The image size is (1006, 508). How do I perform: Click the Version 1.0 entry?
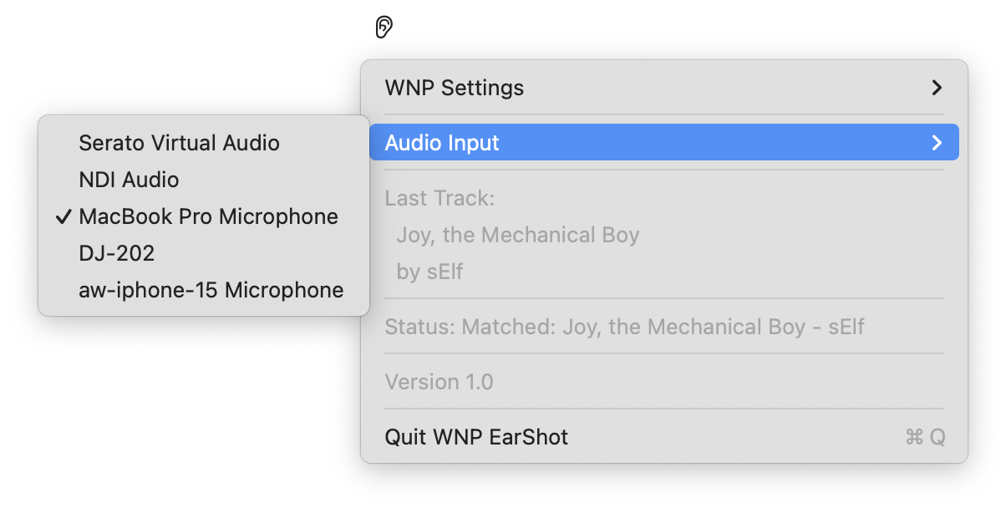pyautogui.click(x=439, y=382)
